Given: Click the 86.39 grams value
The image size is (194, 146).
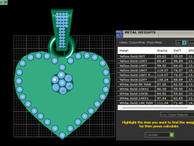Looking at the screenshot, I should (x=162, y=89).
